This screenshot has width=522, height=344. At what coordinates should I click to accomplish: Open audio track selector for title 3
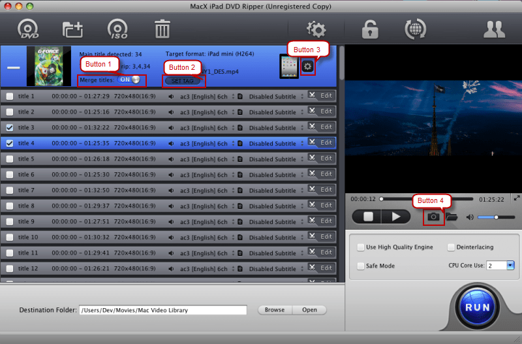(207, 128)
